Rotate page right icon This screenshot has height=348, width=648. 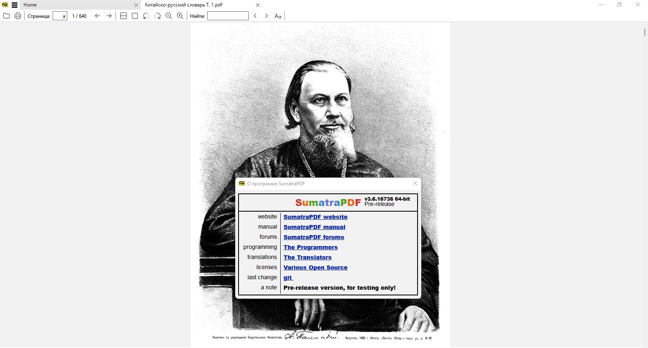tap(158, 16)
